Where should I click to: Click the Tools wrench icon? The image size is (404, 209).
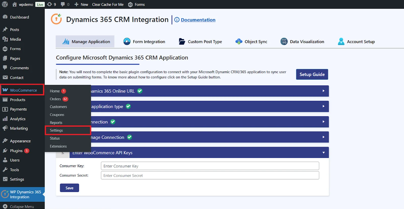point(5,170)
